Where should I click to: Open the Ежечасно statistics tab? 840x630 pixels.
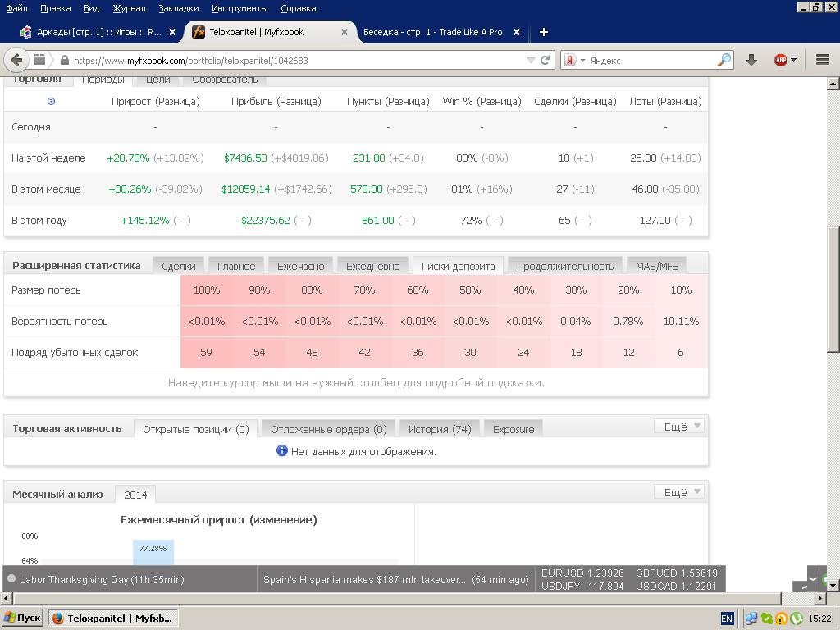[x=300, y=266]
